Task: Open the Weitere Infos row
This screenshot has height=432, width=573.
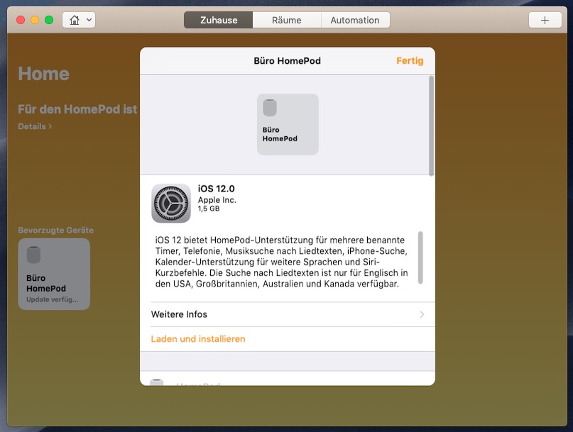Action: (x=284, y=314)
